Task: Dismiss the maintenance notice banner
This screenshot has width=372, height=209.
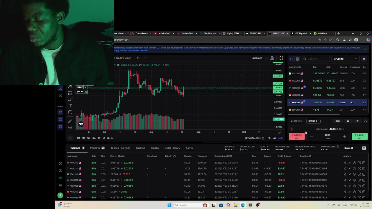Action: (365, 49)
